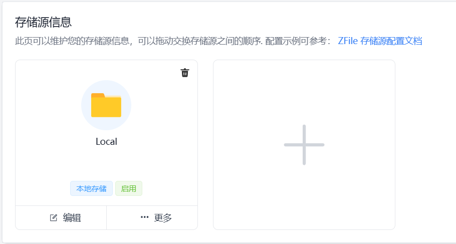
Task: Select the Local storage name label
Action: point(106,142)
